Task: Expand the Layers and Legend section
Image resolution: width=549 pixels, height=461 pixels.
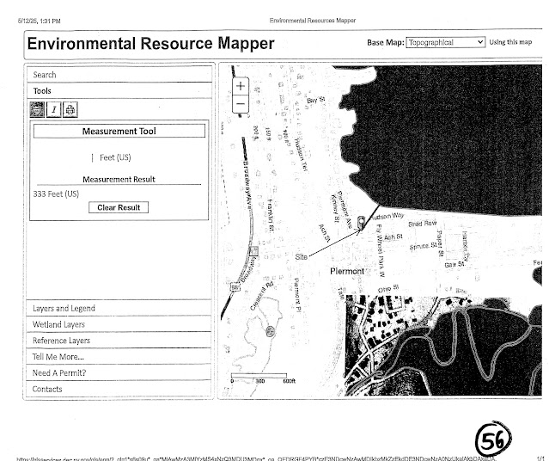Action: (x=119, y=308)
